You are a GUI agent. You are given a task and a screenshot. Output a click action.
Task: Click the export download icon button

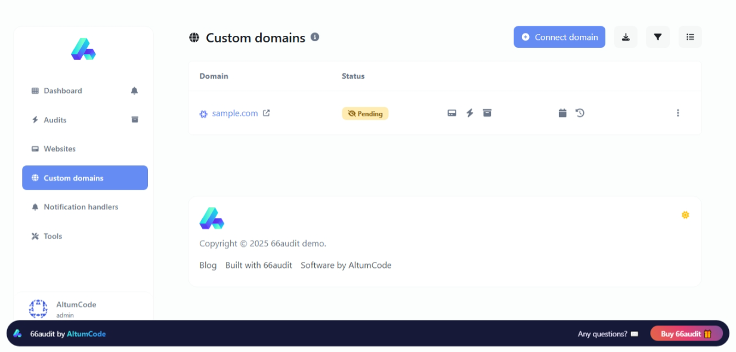(626, 37)
